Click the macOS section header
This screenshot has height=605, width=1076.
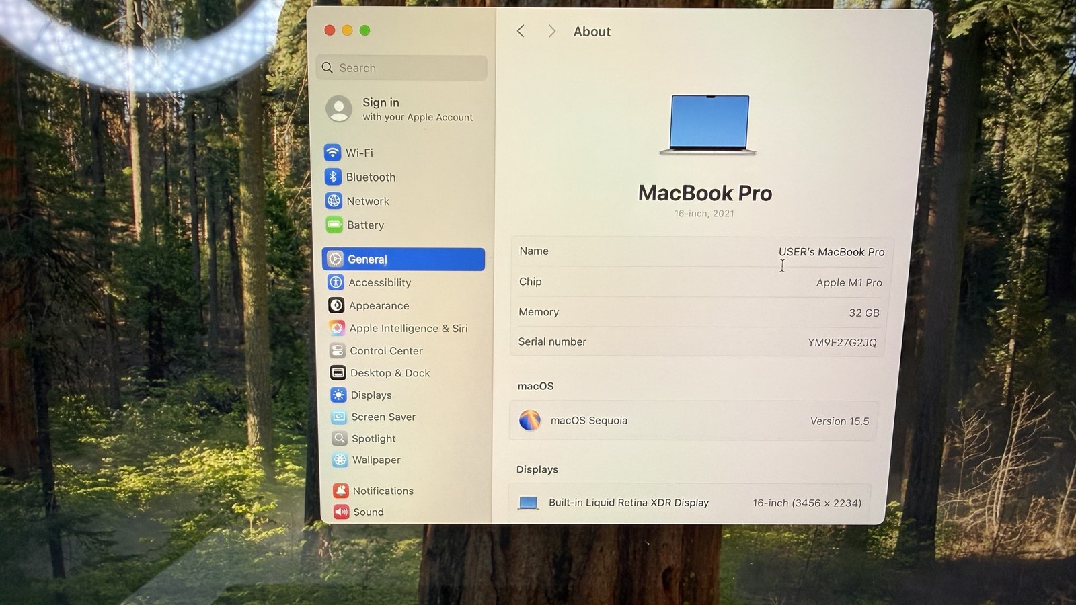click(x=535, y=386)
